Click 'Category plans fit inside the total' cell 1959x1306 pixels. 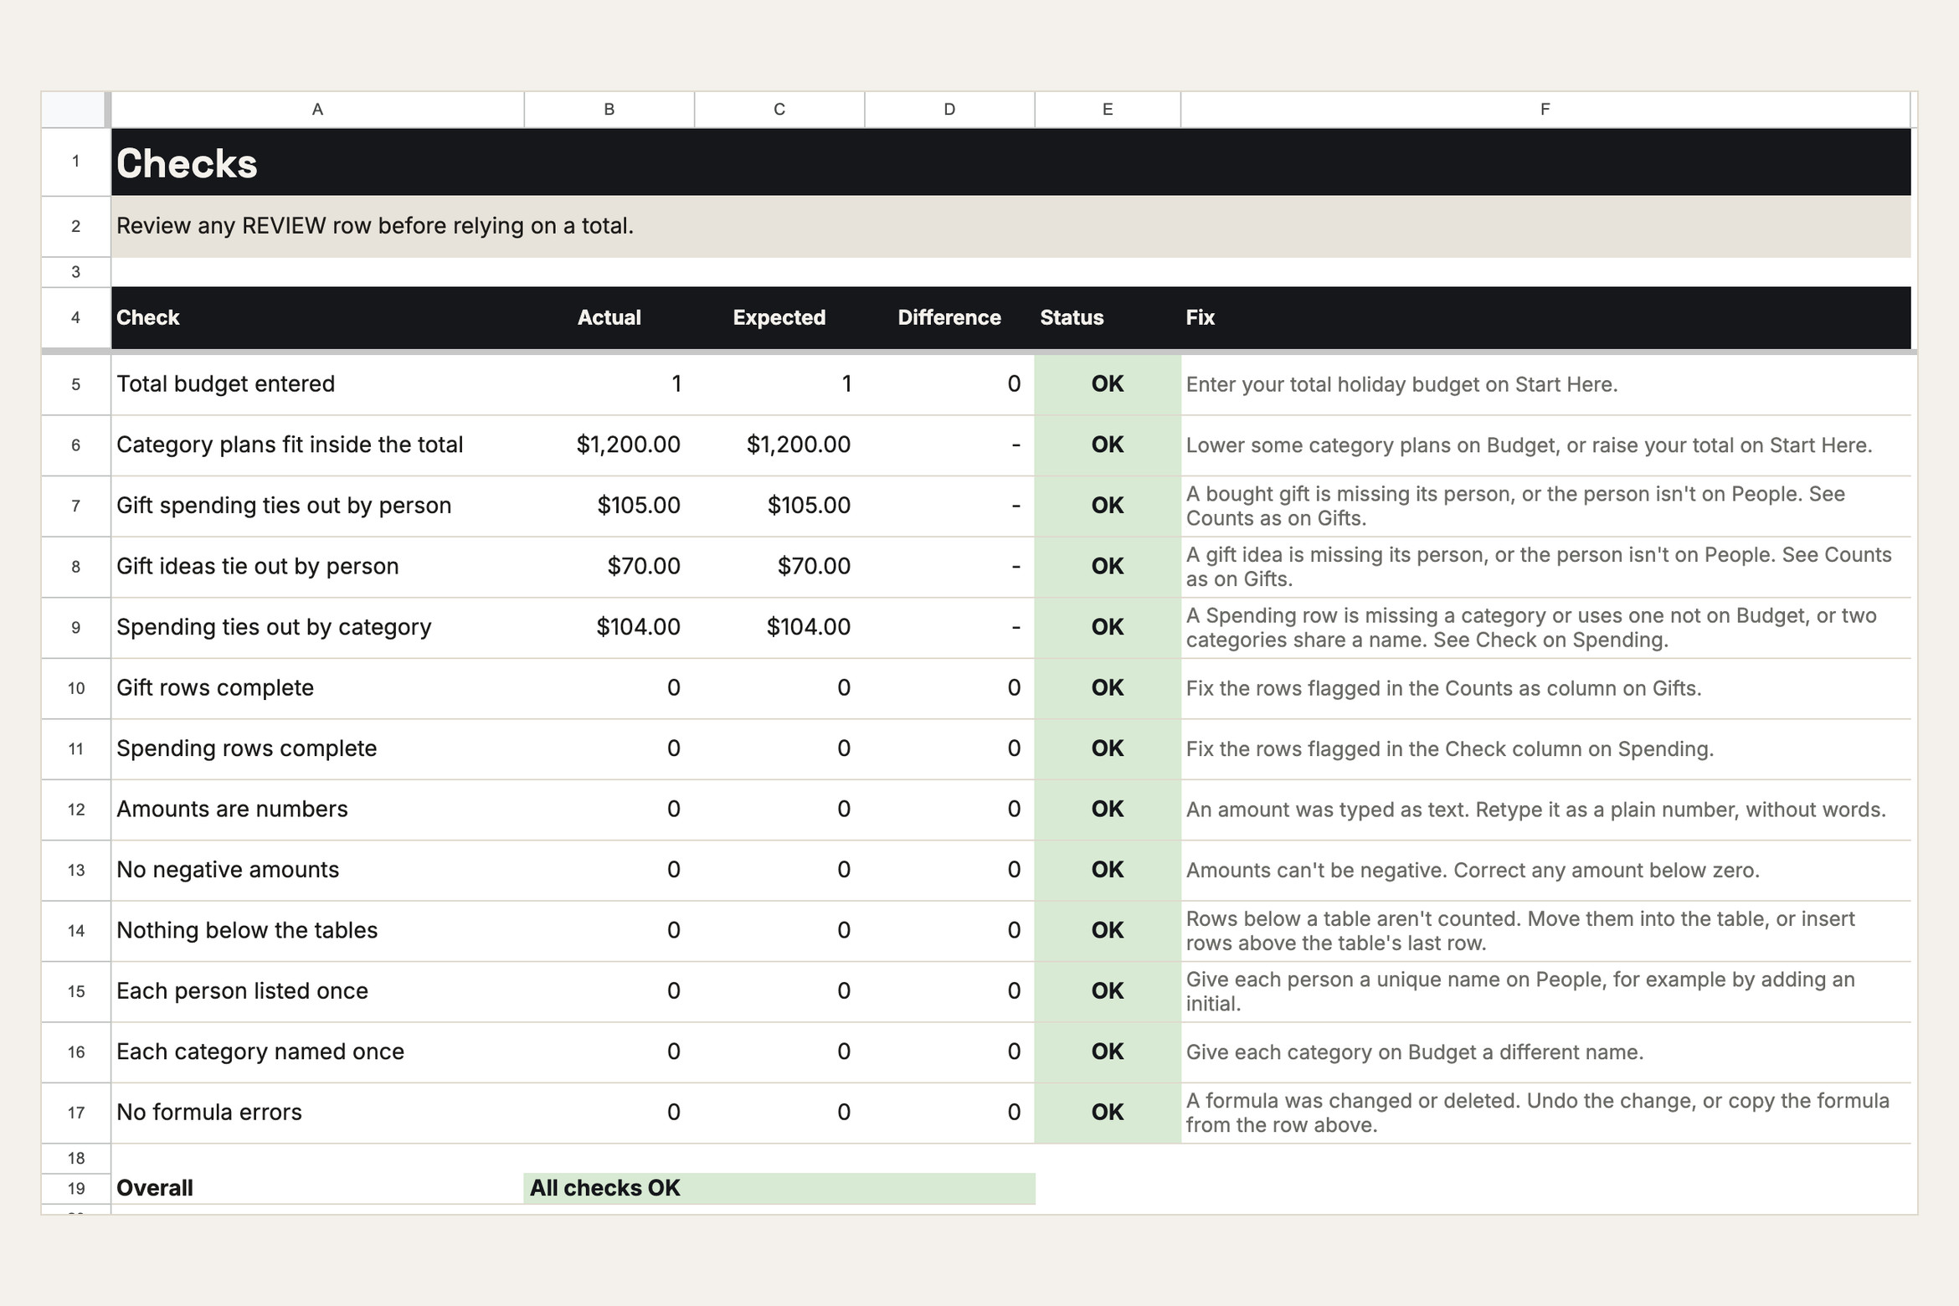point(317,445)
